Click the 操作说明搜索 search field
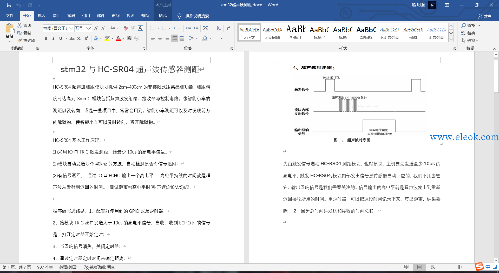 [197, 16]
